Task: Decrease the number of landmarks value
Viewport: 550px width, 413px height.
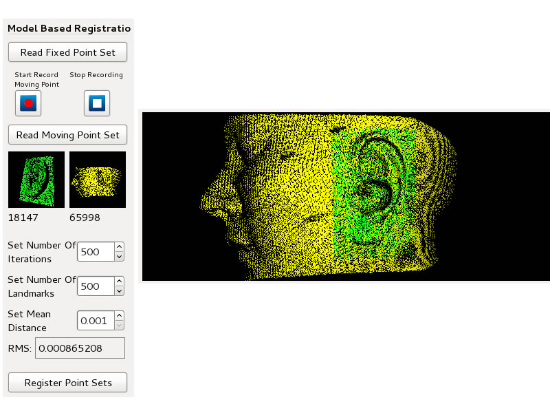Action: tap(119, 290)
